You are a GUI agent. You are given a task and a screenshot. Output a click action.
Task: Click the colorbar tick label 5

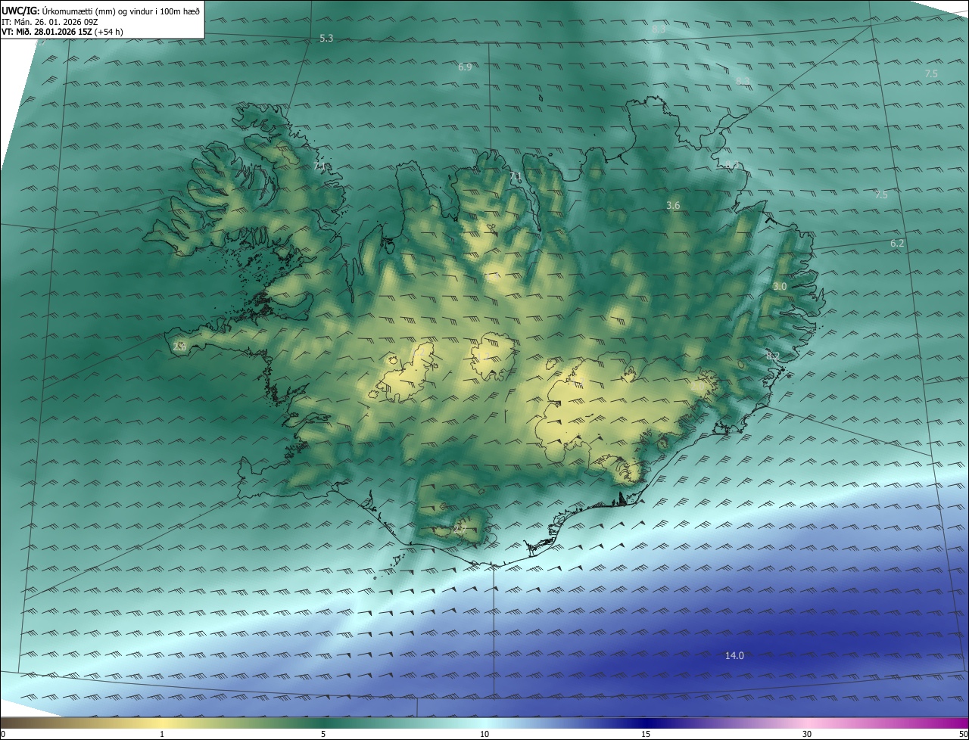click(x=323, y=734)
